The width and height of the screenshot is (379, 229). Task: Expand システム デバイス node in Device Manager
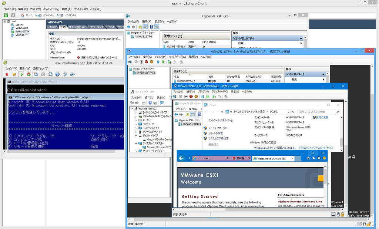point(136,128)
